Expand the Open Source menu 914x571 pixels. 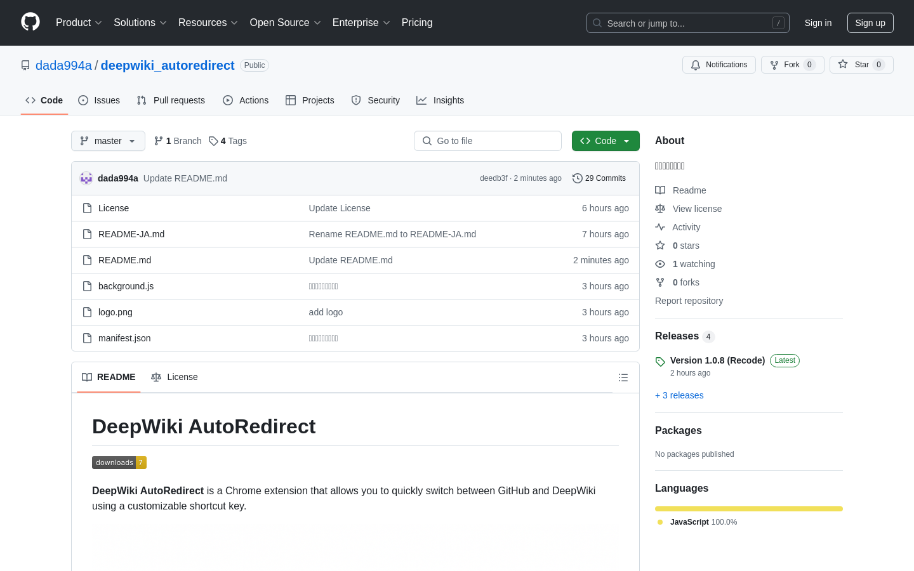click(x=285, y=23)
